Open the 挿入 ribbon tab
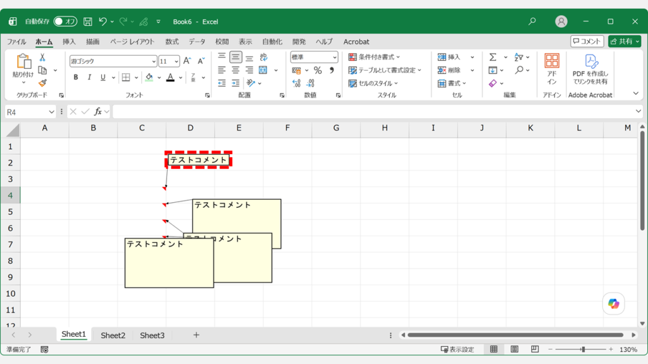Image resolution: width=648 pixels, height=364 pixels. point(69,42)
